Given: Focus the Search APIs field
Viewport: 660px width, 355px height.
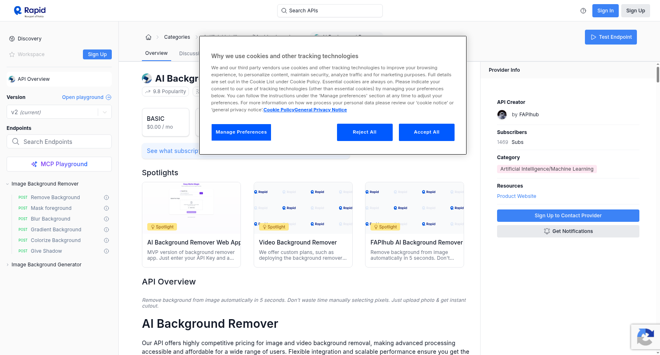Looking at the screenshot, I should coord(330,11).
